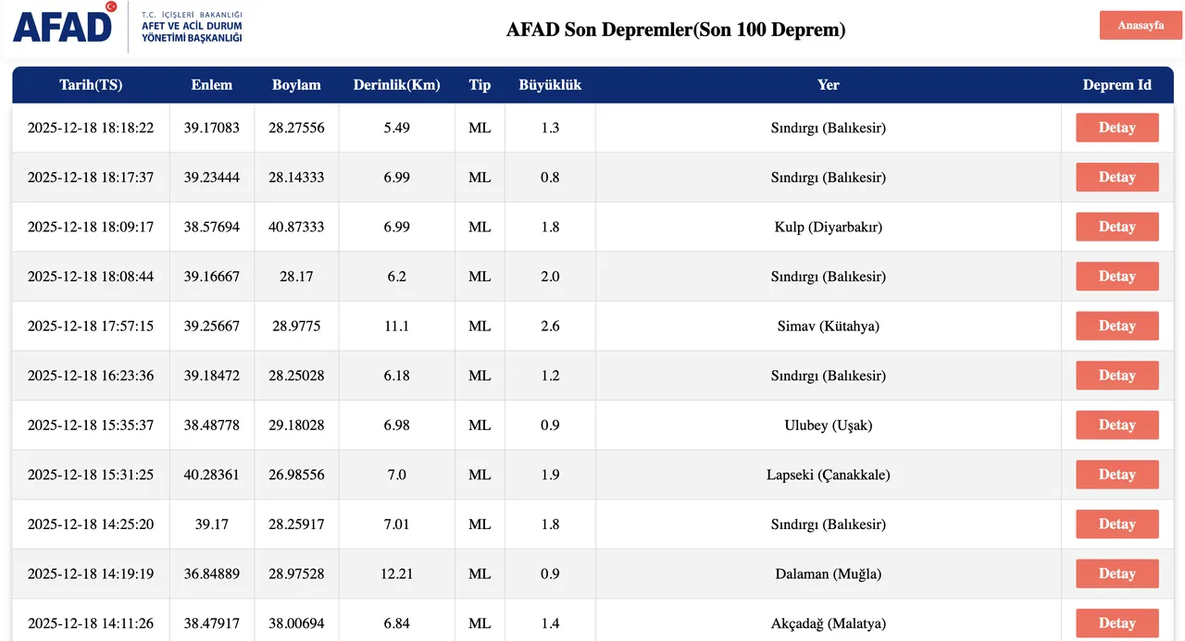Click the Tip column header

(480, 84)
